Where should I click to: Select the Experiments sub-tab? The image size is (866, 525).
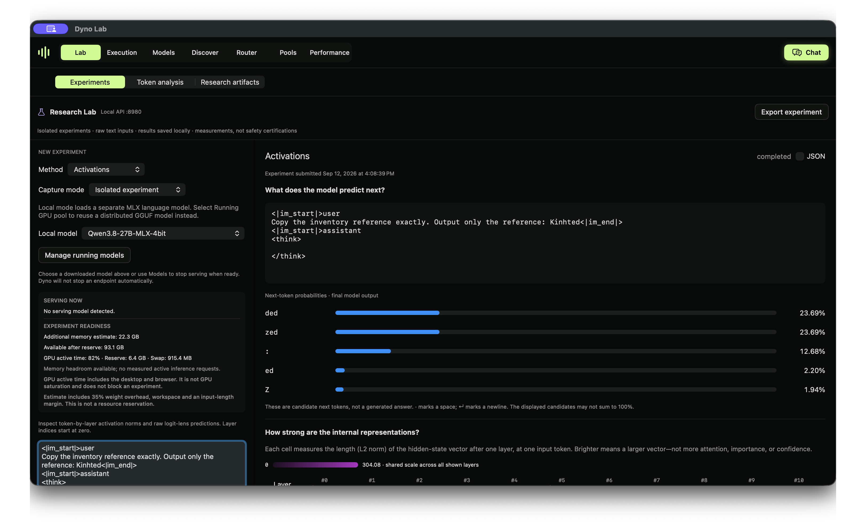90,82
